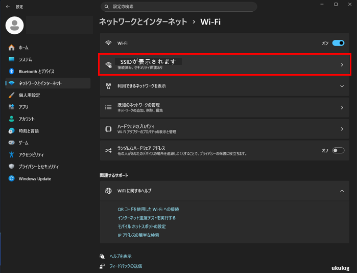Go to ネットワークとインターネット breadcrumb
357x273 pixels.
pos(142,22)
